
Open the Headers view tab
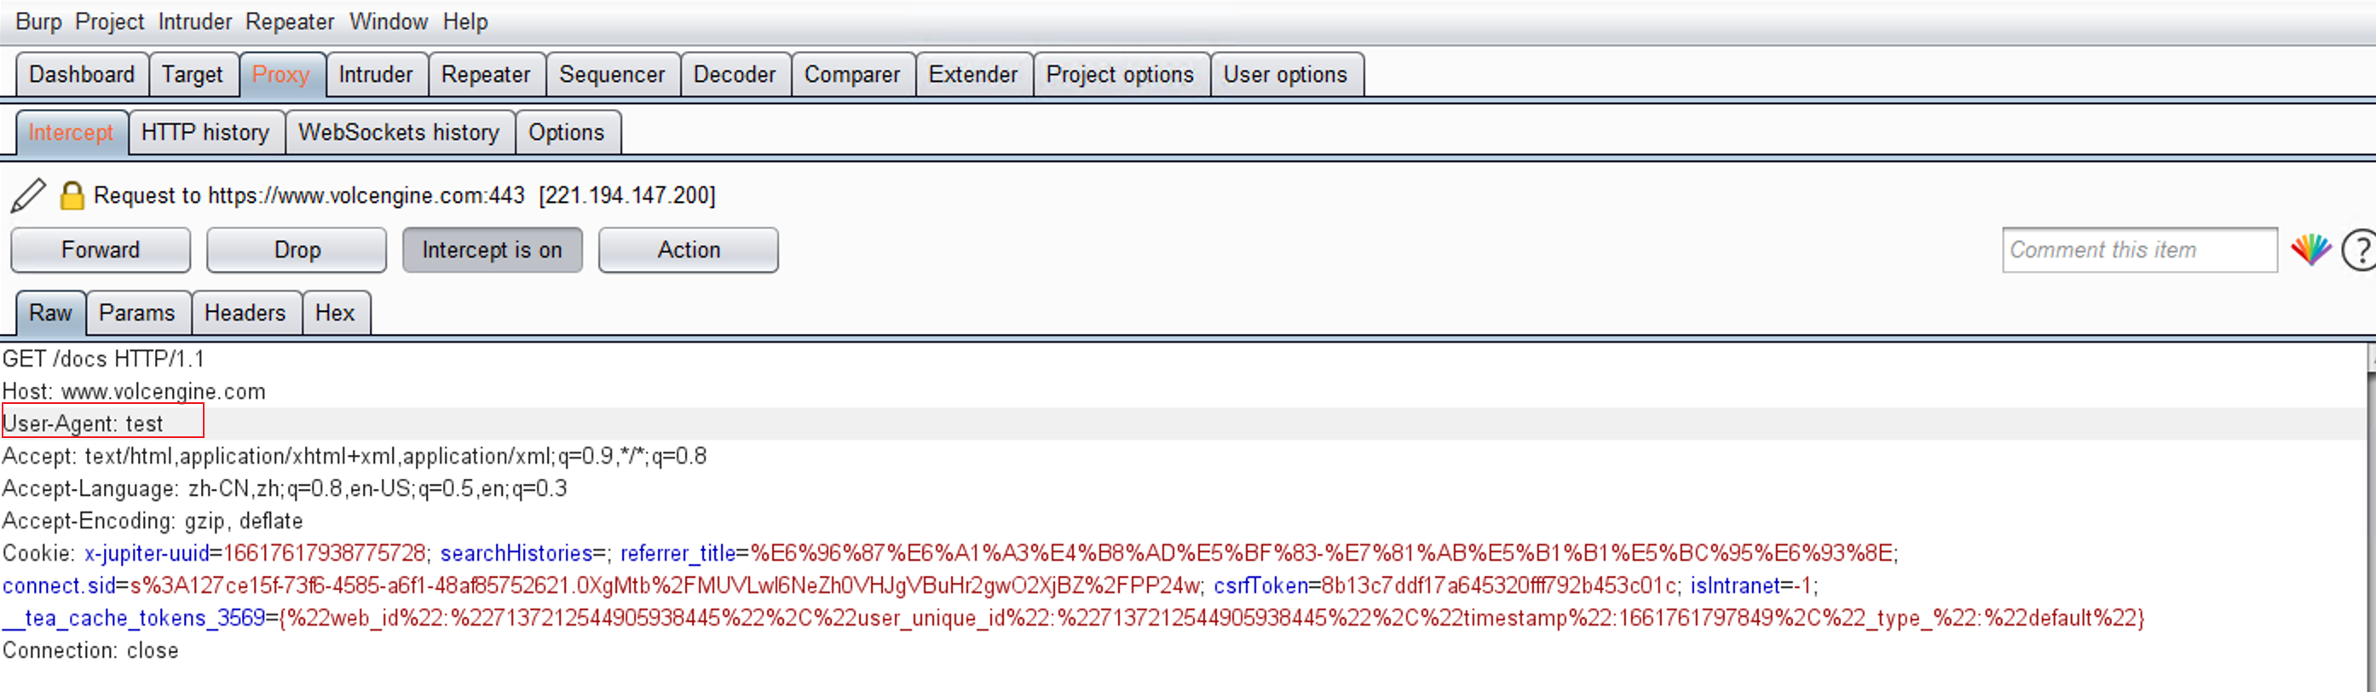(245, 313)
